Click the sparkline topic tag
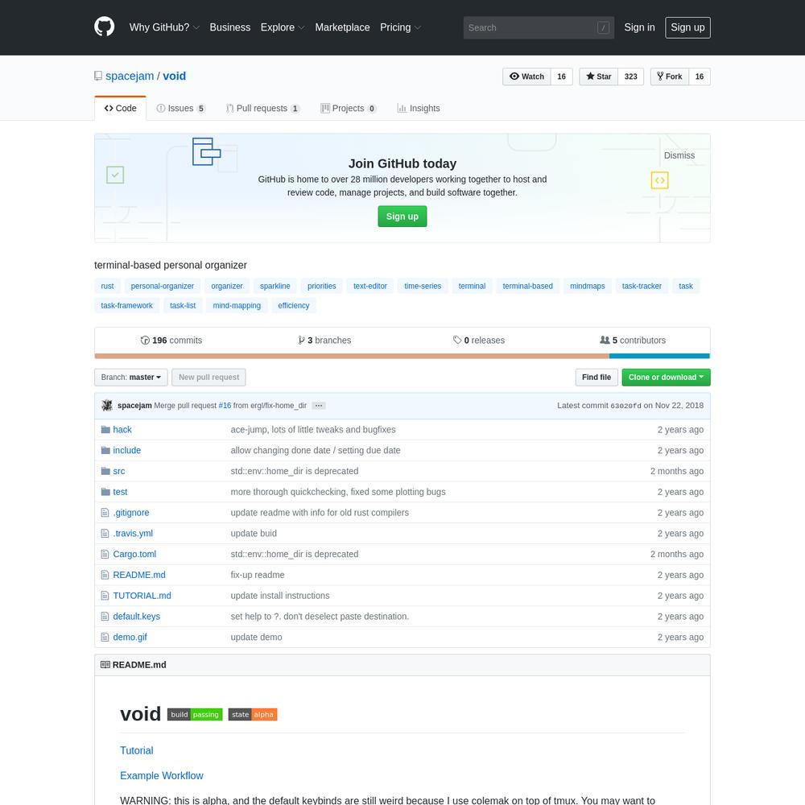This screenshot has width=805, height=805. click(275, 286)
